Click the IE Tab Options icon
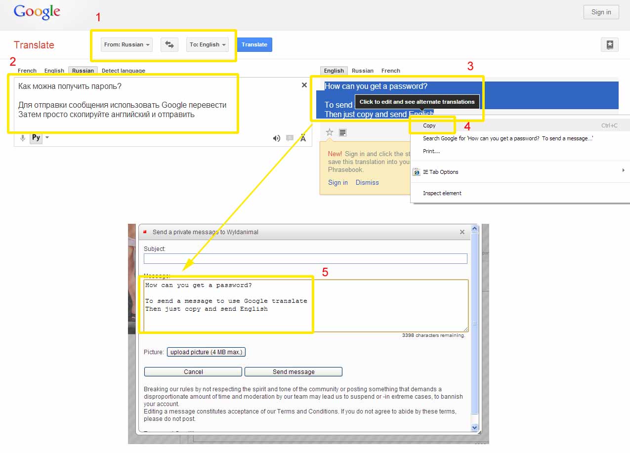 click(x=417, y=172)
